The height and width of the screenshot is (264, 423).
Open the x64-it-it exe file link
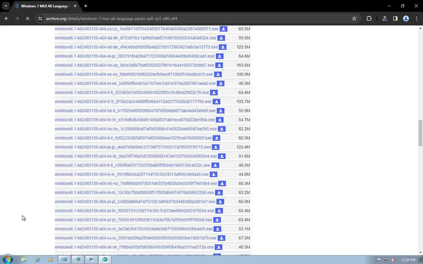point(133,138)
